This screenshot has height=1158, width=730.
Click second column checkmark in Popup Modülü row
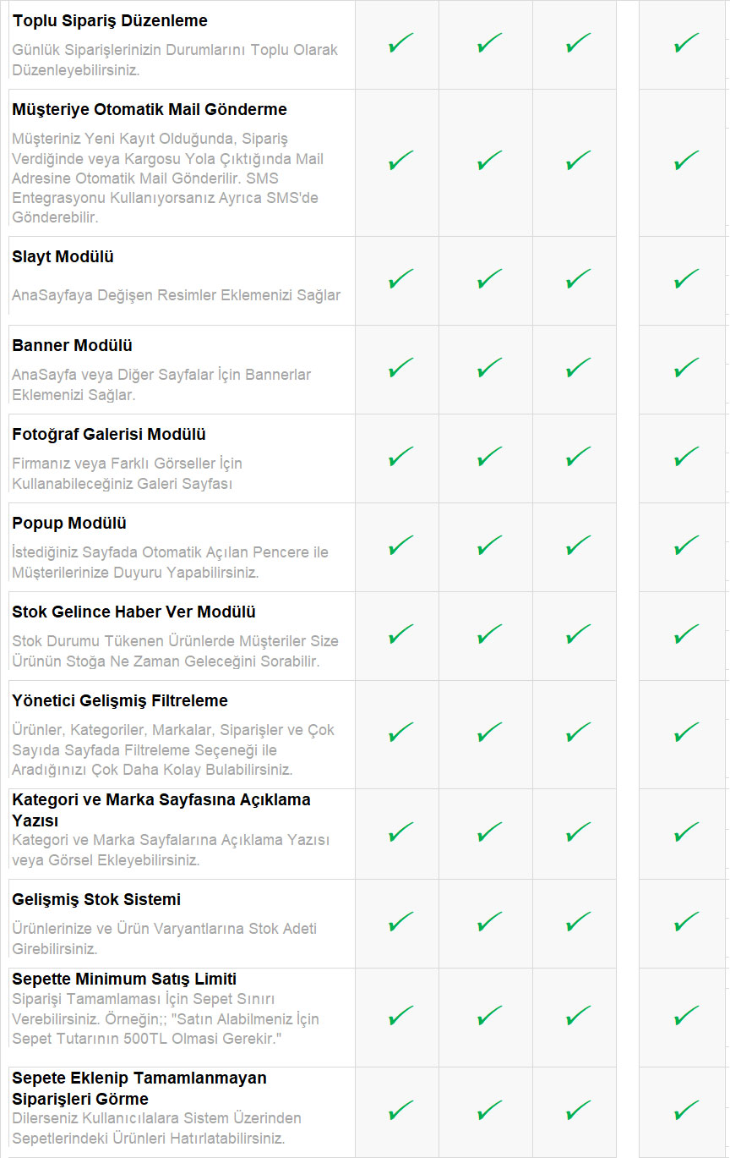coord(489,546)
